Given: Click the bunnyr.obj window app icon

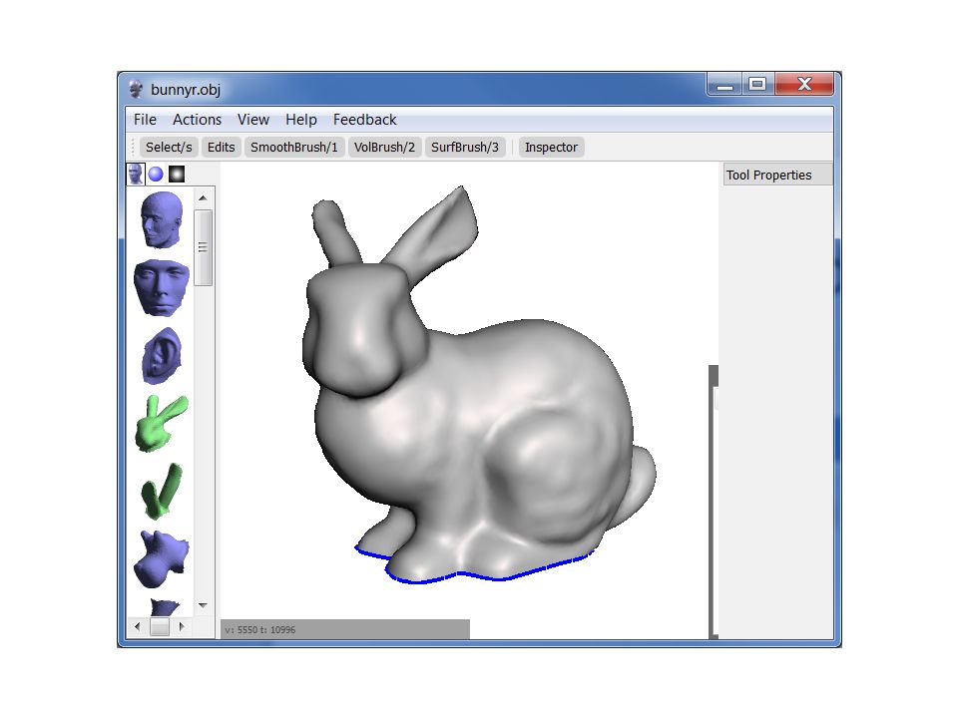Looking at the screenshot, I should (136, 89).
